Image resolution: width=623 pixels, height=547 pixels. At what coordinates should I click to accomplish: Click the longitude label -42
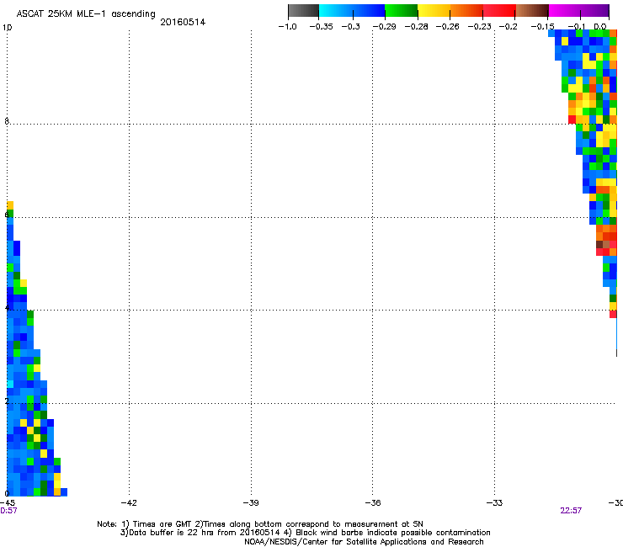(129, 503)
